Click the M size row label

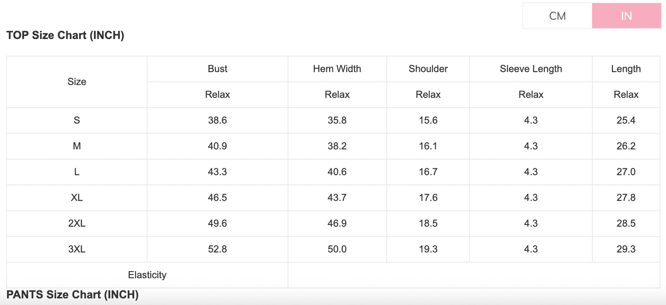(77, 146)
